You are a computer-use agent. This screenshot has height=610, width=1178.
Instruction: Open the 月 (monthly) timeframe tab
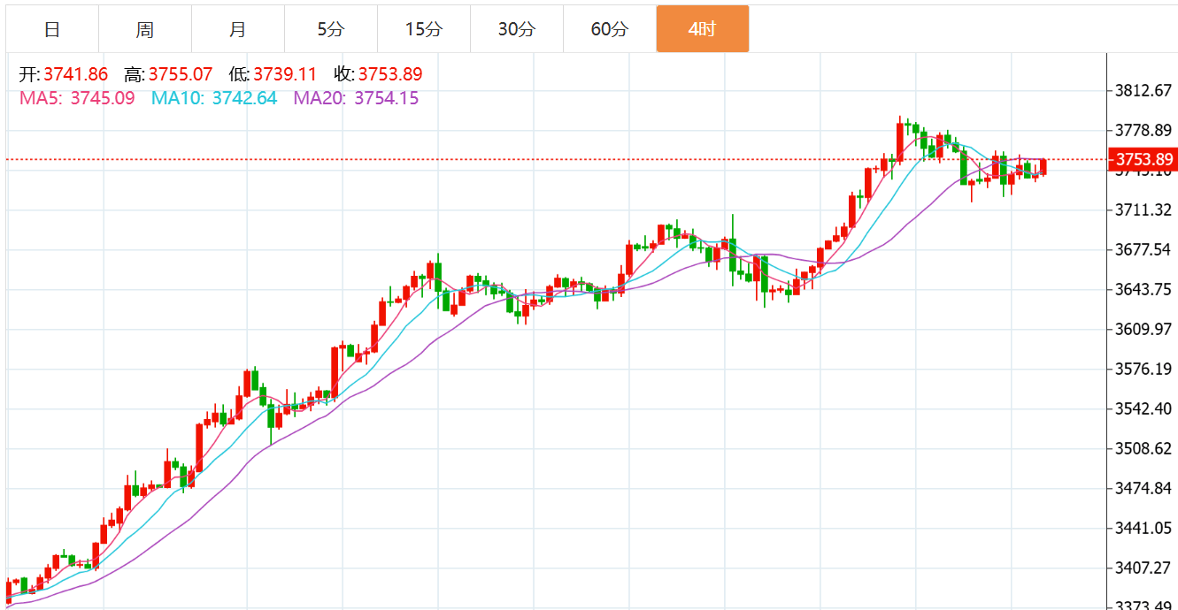coord(237,29)
